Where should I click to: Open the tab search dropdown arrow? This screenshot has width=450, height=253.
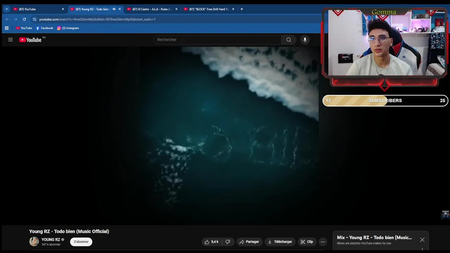point(6,9)
